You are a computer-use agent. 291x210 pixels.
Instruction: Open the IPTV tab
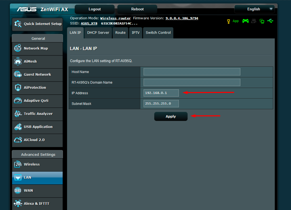(x=136, y=32)
